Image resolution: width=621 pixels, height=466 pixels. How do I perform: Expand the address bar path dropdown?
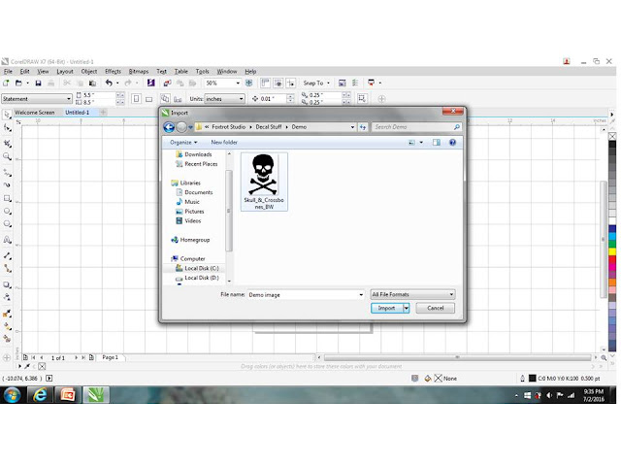pos(352,127)
